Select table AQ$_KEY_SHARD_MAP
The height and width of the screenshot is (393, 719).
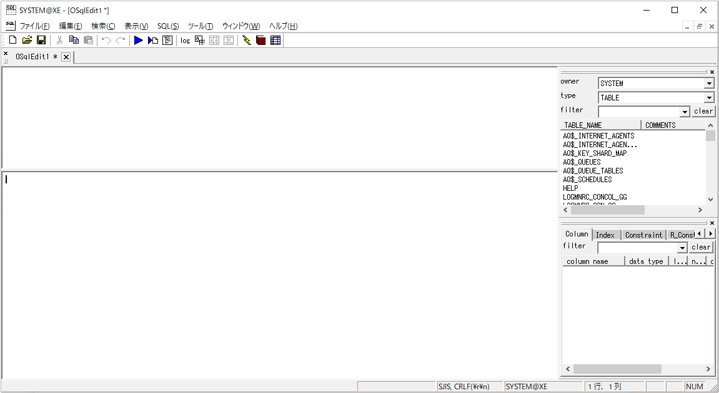595,153
